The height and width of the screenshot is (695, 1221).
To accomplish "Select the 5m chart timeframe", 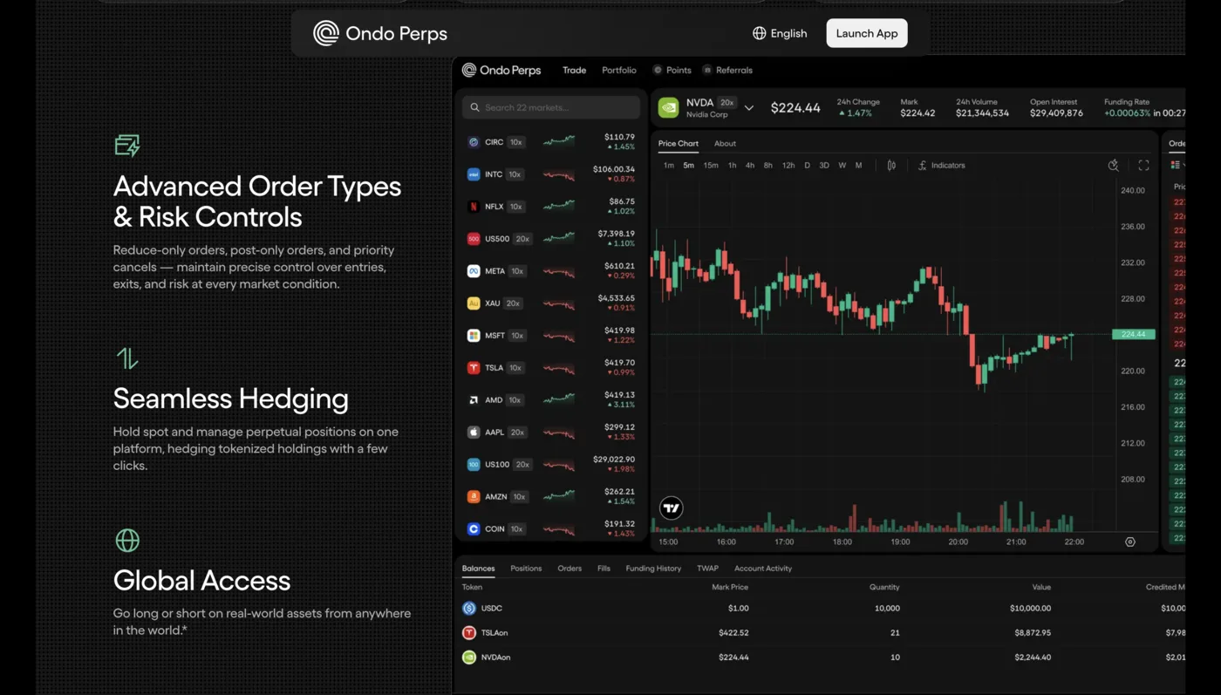I will point(689,166).
